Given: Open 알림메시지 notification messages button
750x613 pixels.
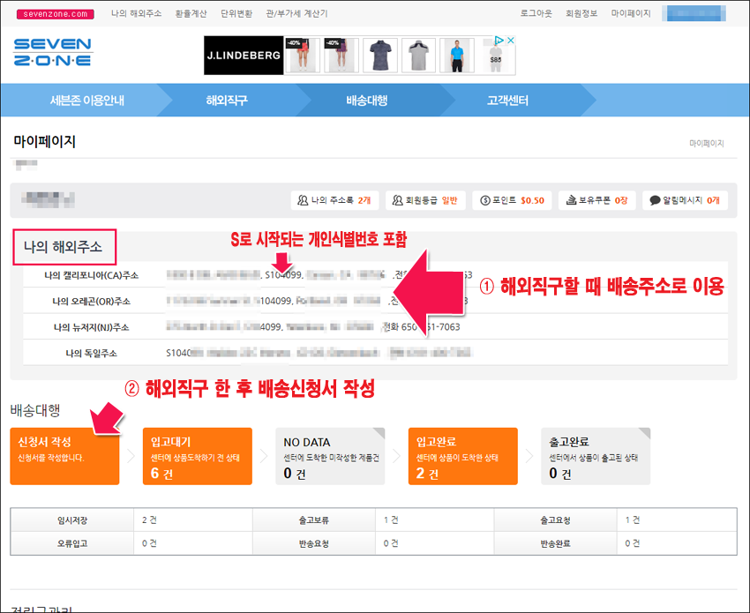Looking at the screenshot, I should pyautogui.click(x=685, y=200).
